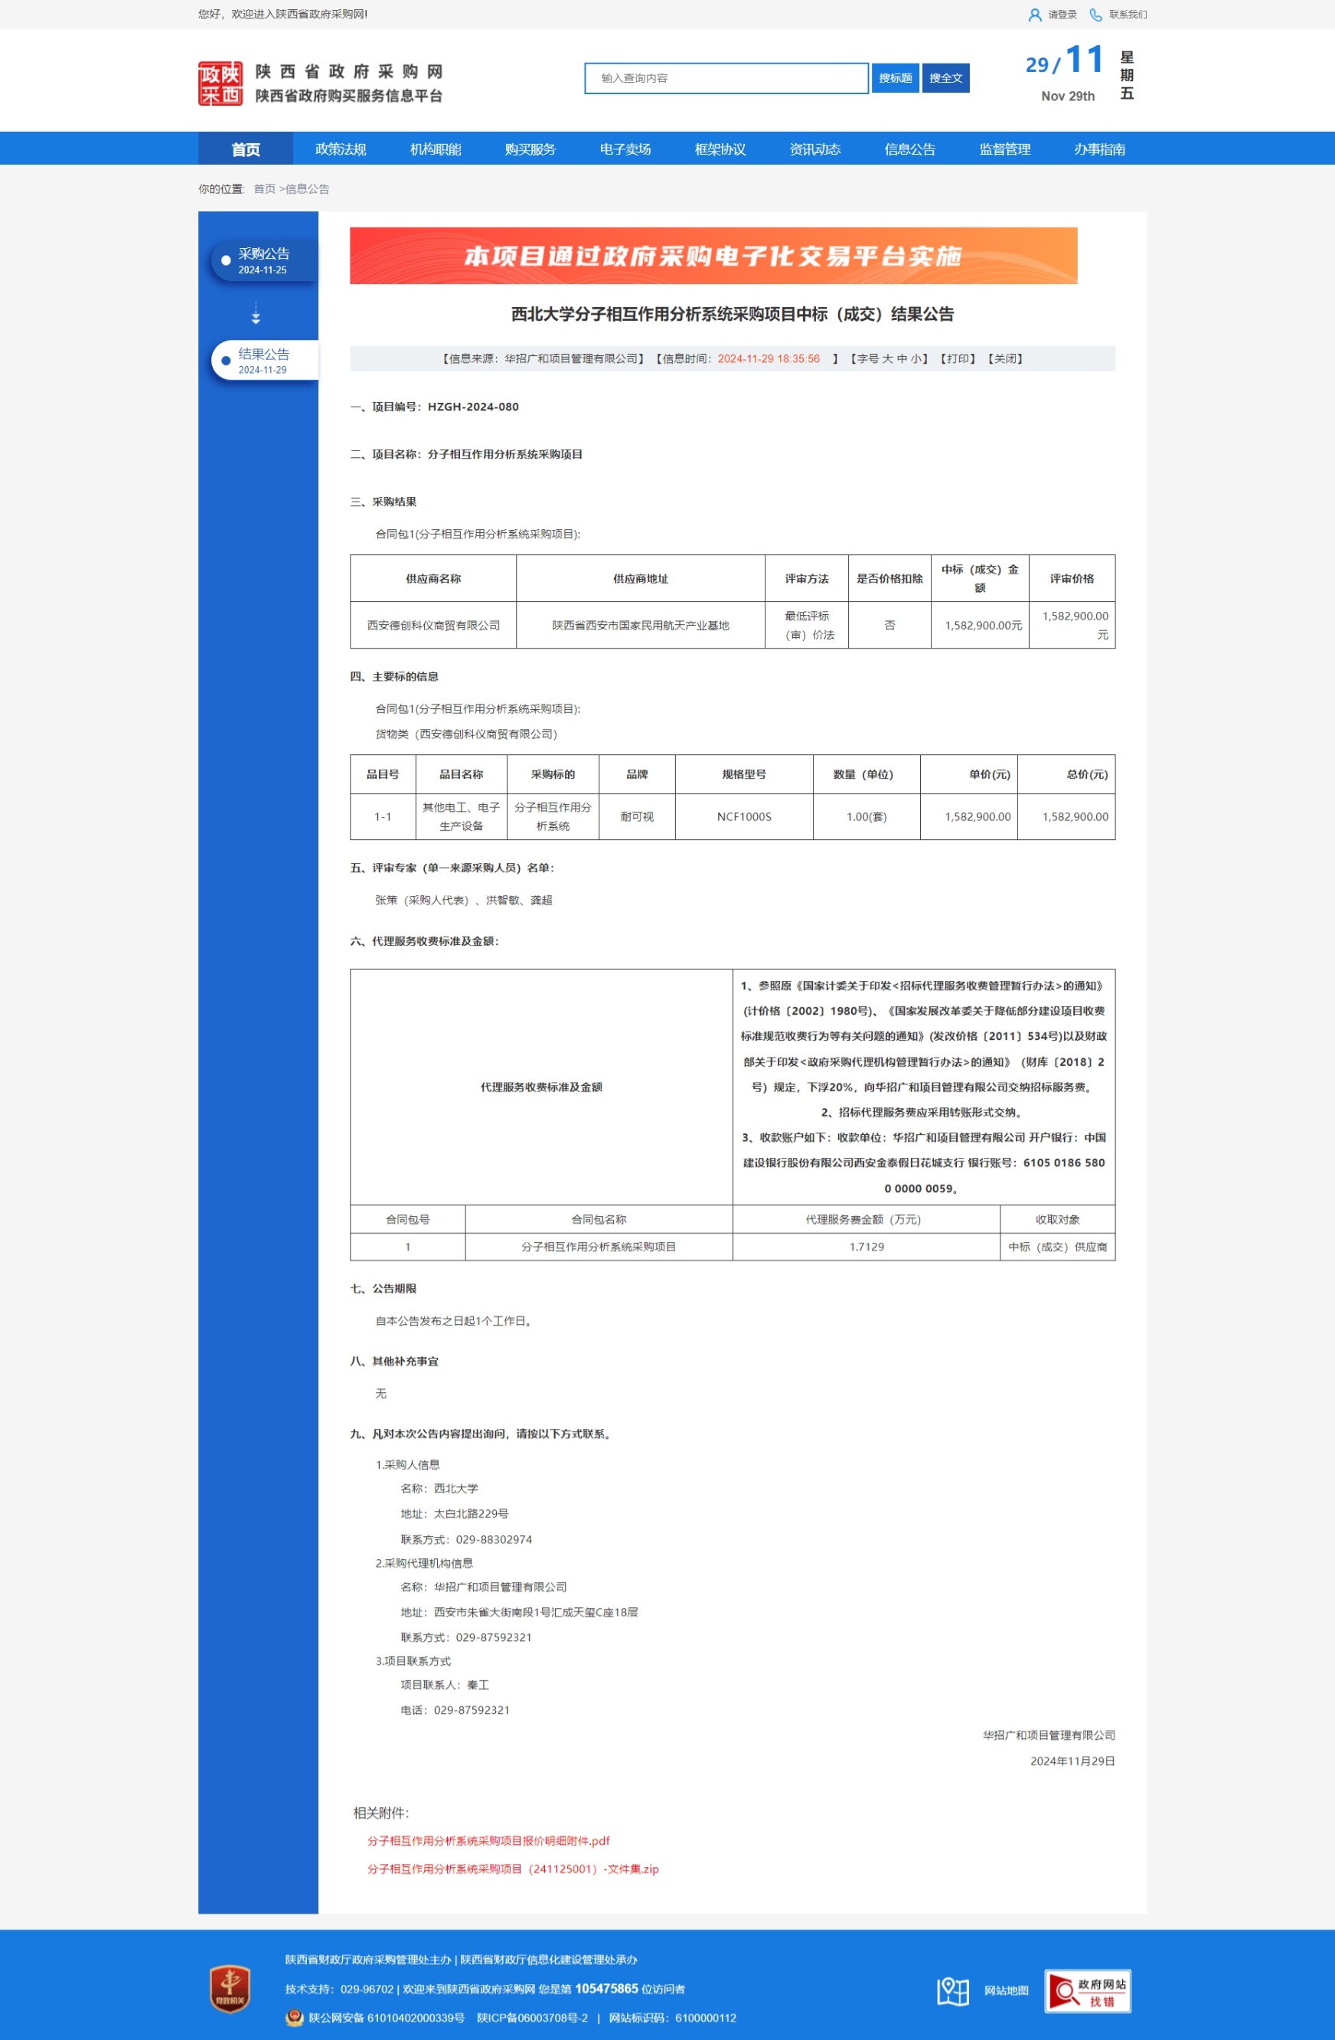Viewport: 1335px width, 2040px height.
Task: Click the down arrows between timeline steps
Action: (256, 314)
